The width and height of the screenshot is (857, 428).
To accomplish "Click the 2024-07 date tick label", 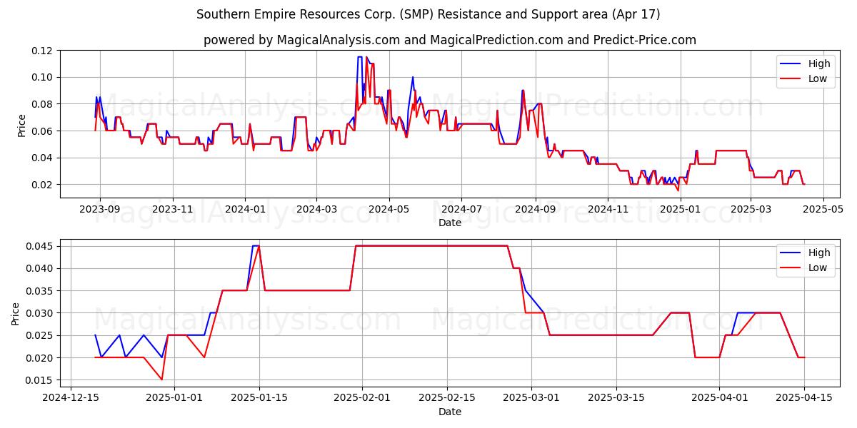I will [461, 209].
